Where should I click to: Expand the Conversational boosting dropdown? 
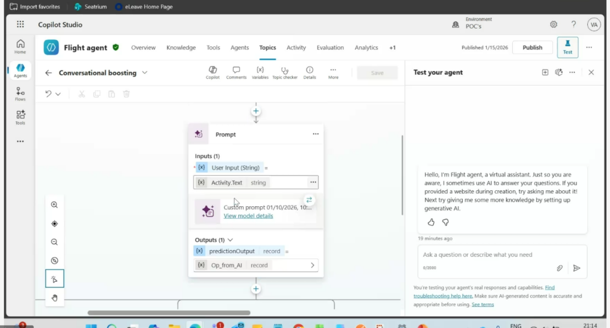click(145, 73)
